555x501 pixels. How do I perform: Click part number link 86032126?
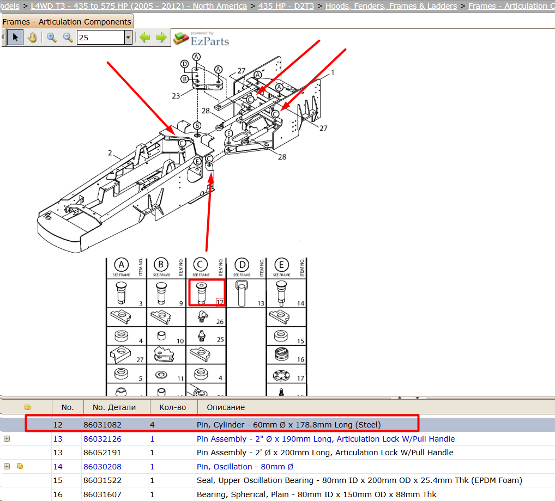click(x=102, y=439)
